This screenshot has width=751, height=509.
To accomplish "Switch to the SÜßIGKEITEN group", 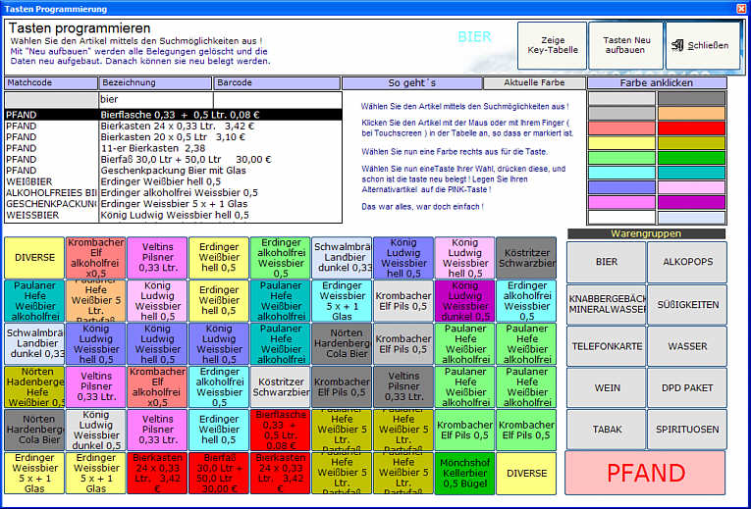I will pyautogui.click(x=687, y=304).
